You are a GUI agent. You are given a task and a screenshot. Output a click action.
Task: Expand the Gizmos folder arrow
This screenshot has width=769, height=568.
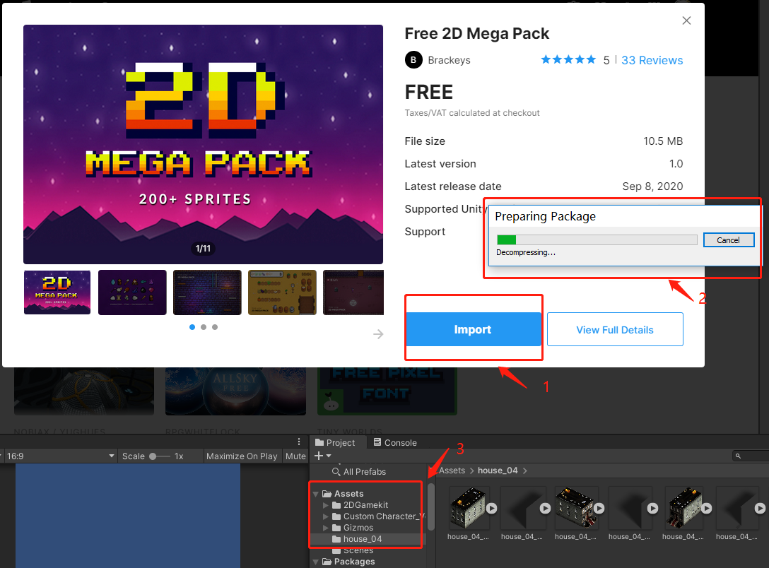pos(326,528)
